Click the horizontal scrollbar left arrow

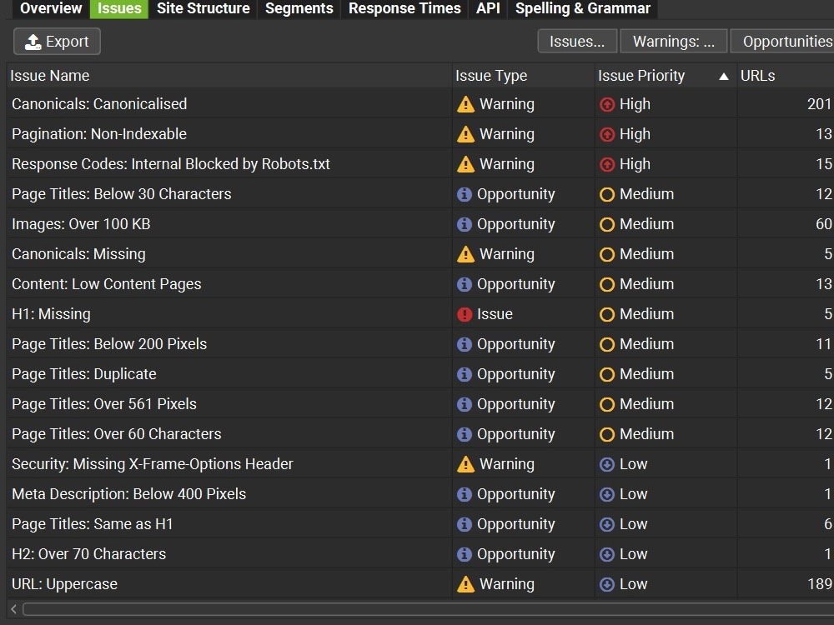14,610
